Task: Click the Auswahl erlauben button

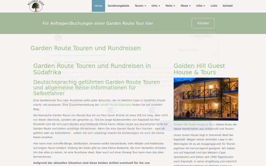Action: pyautogui.click(x=133, y=126)
